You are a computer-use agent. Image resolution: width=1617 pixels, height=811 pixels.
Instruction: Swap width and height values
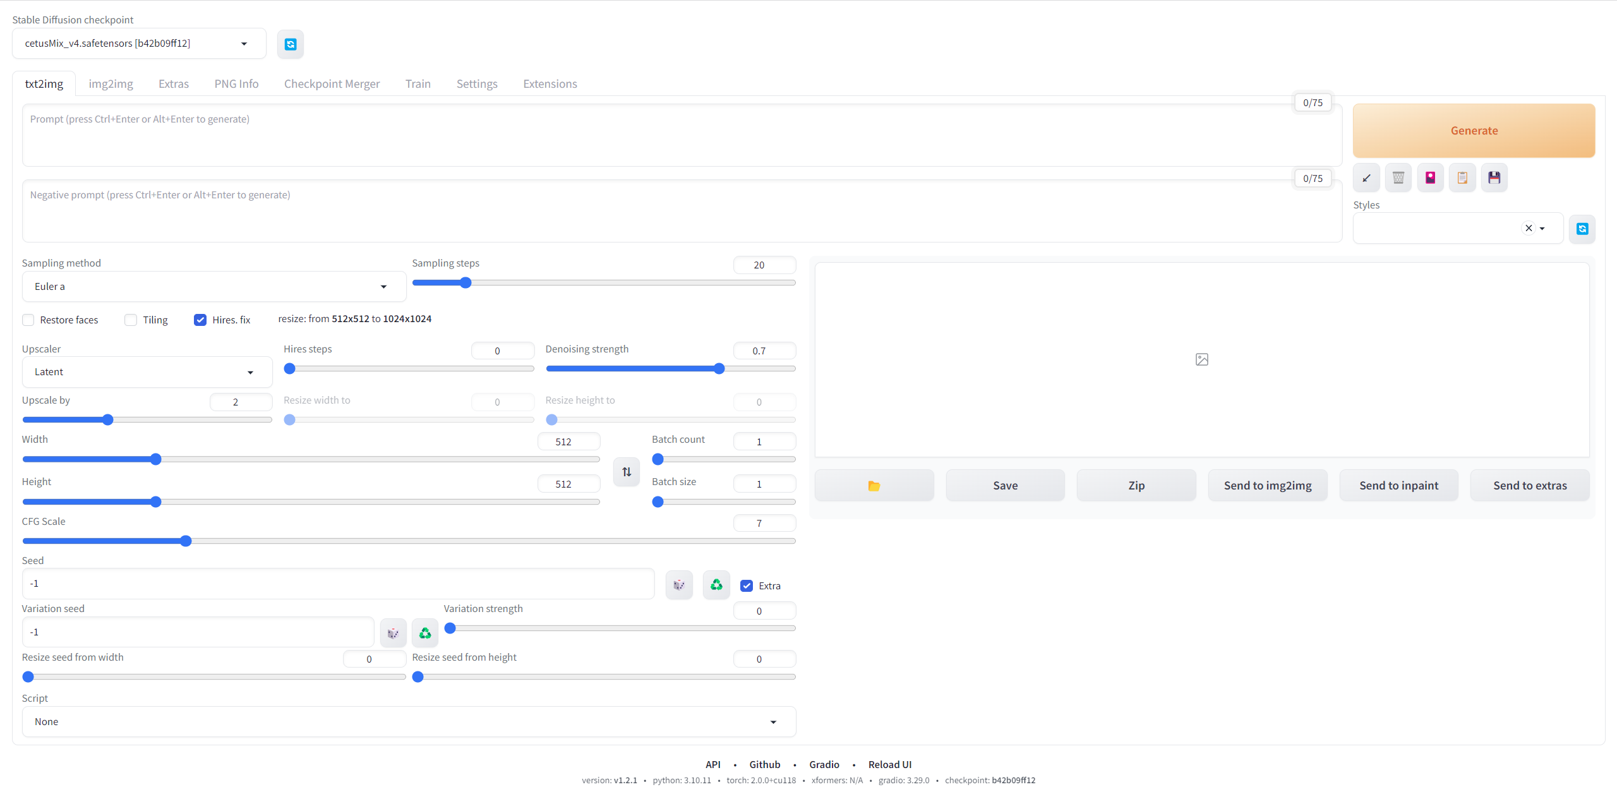click(627, 472)
